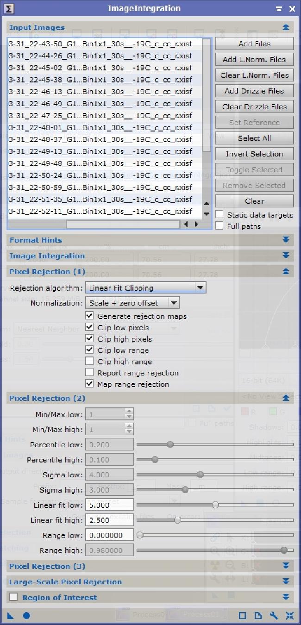
Task: Click the Apply Global circle icon
Action: pyautogui.click(x=26, y=616)
